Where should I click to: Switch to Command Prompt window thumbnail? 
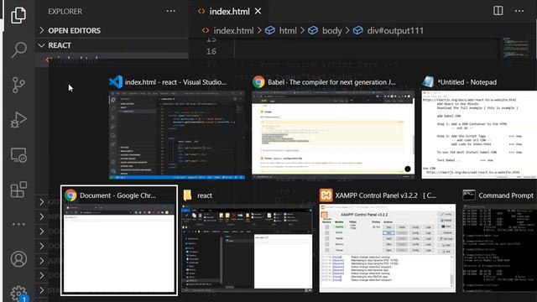499,248
